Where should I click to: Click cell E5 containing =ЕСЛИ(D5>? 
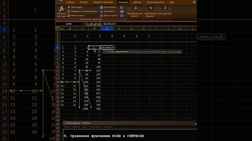(107, 48)
